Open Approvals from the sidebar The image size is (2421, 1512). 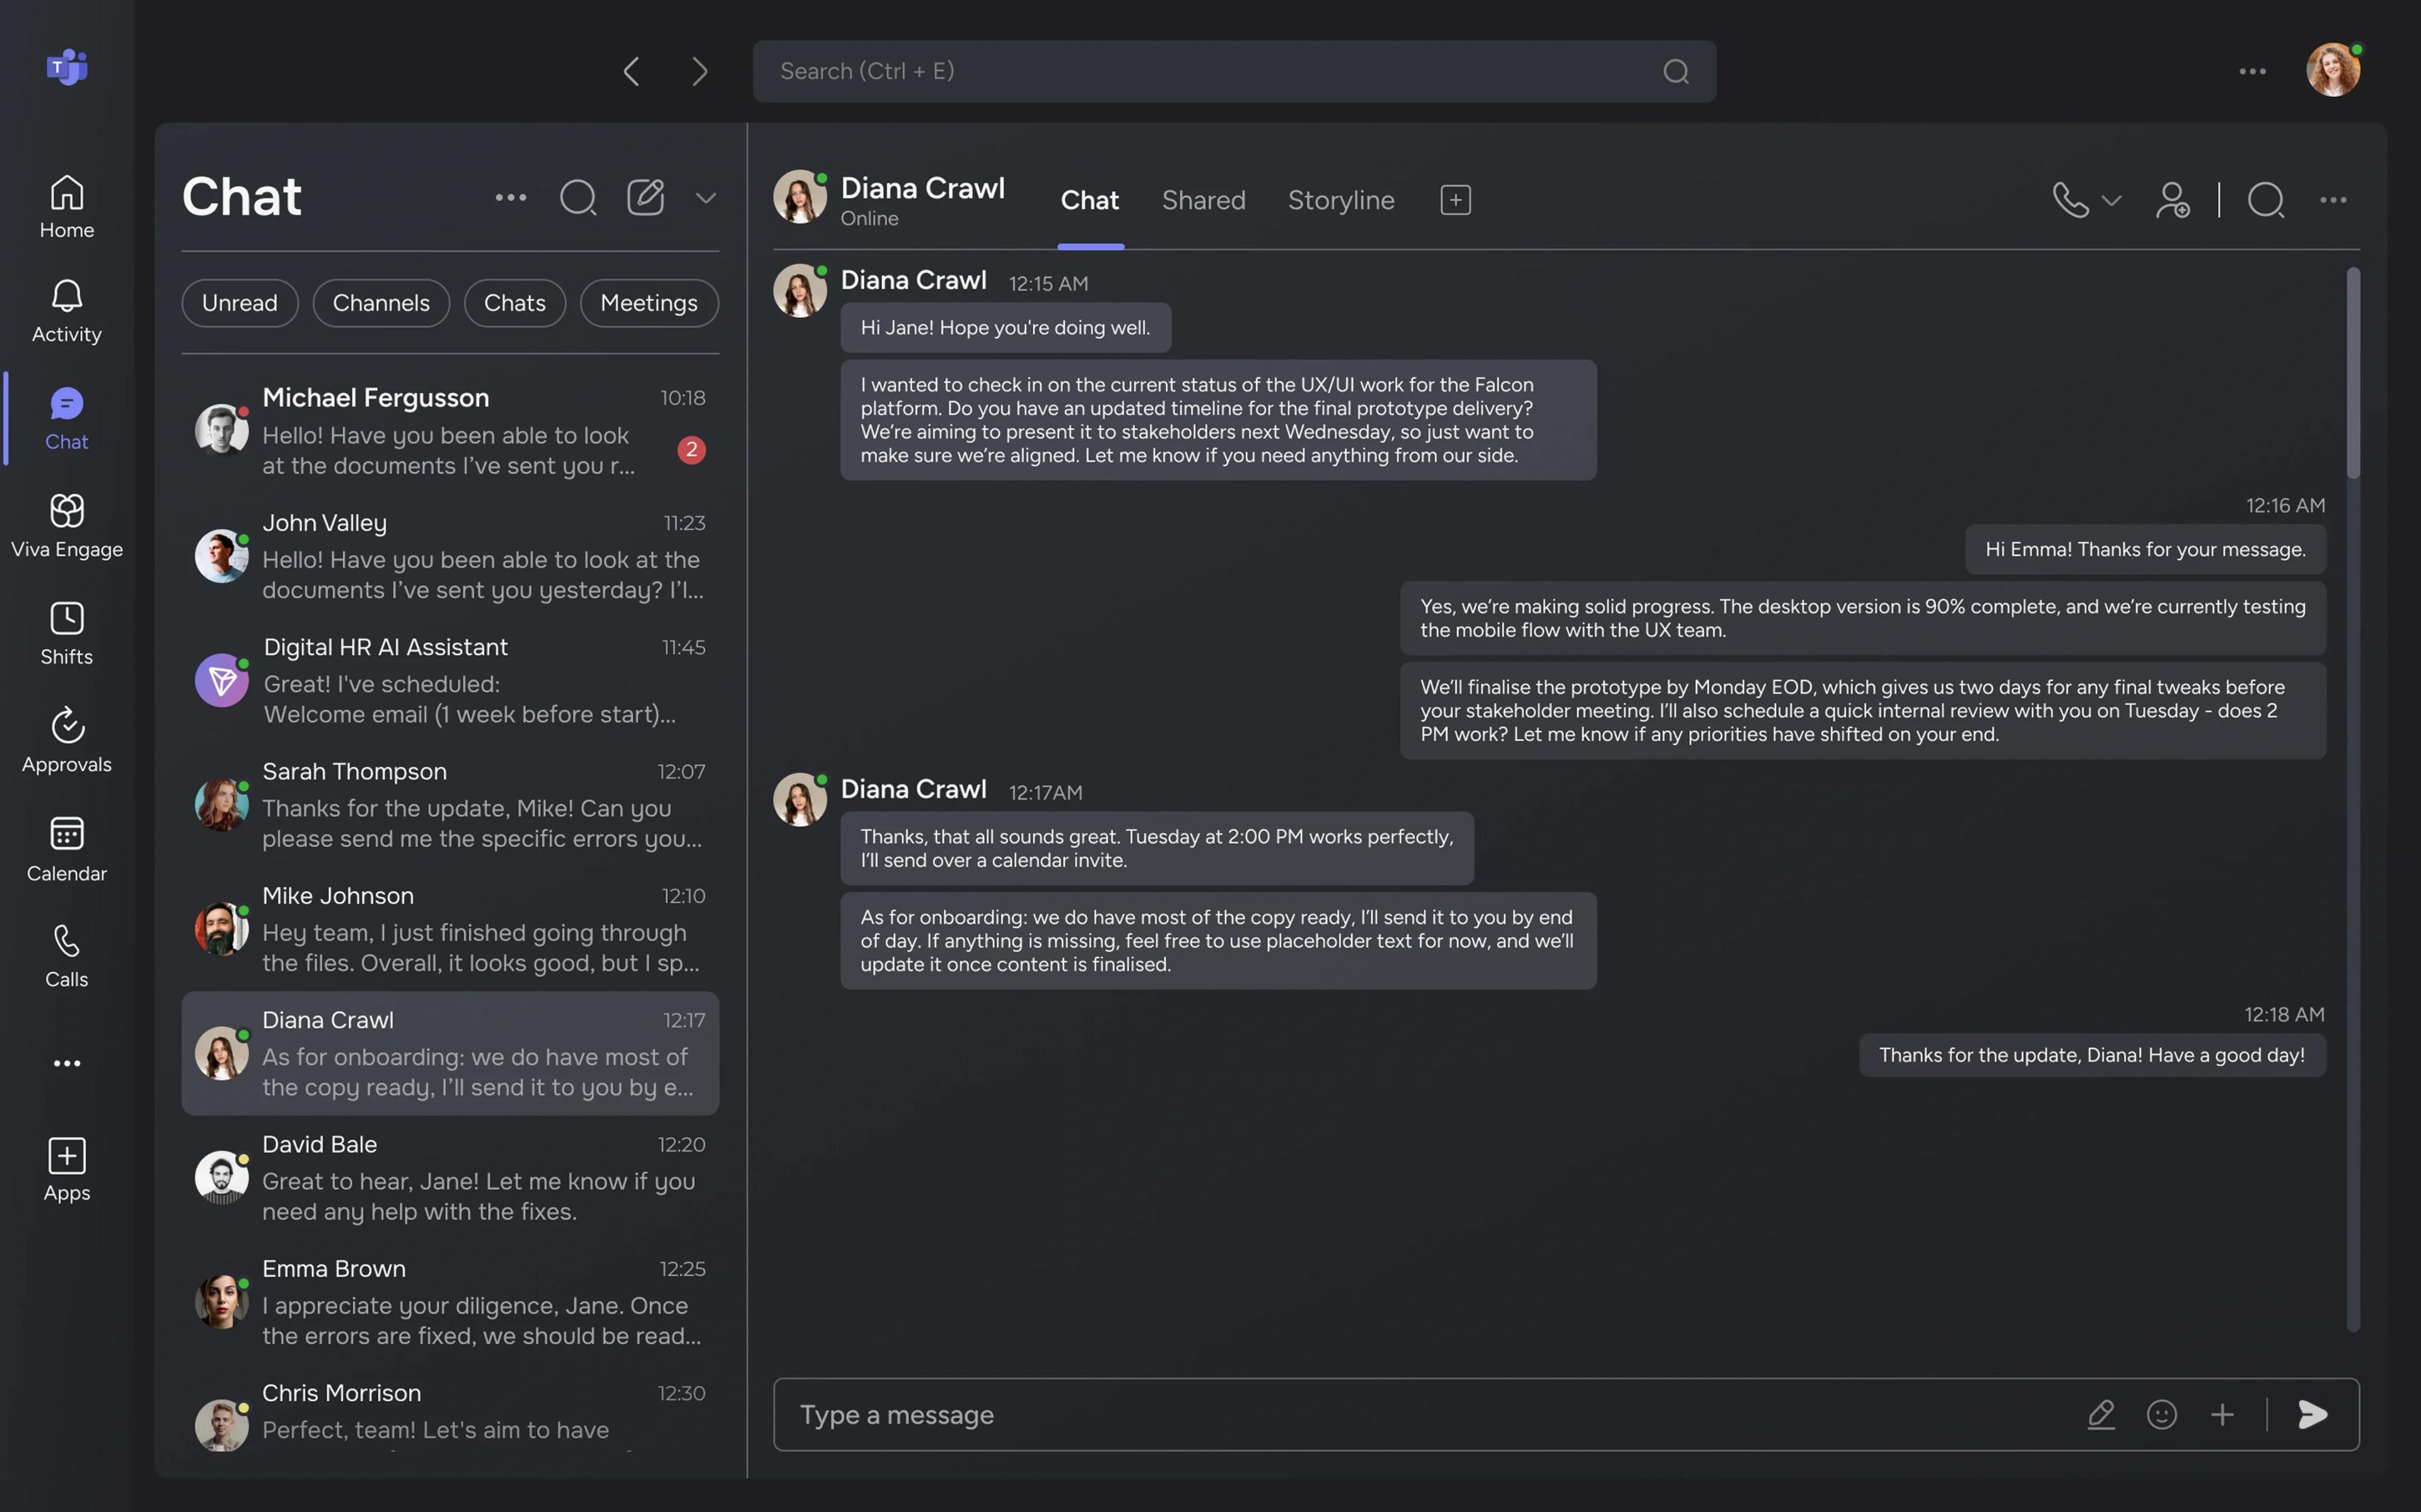coord(66,739)
